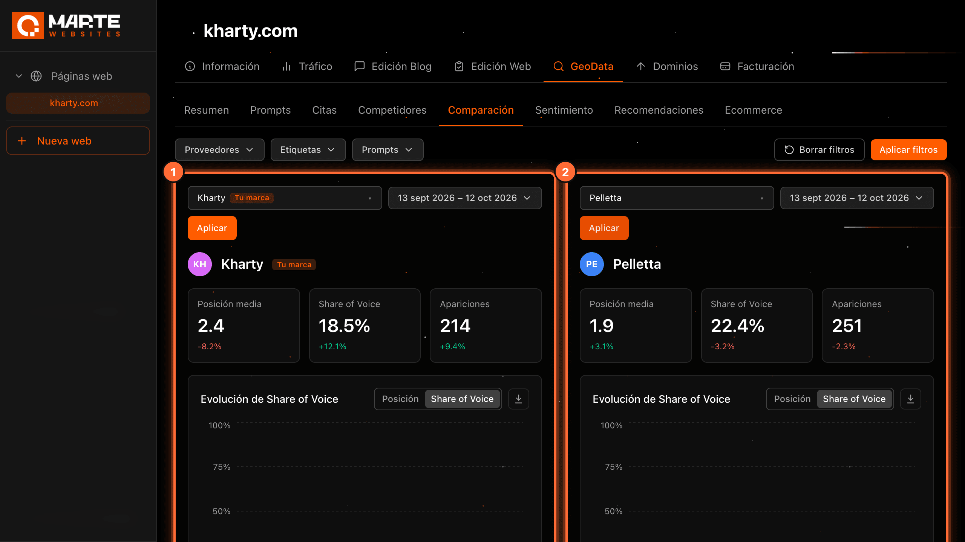Click Aplicar under the Kharty selector
Viewport: 965px width, 542px height.
point(212,228)
